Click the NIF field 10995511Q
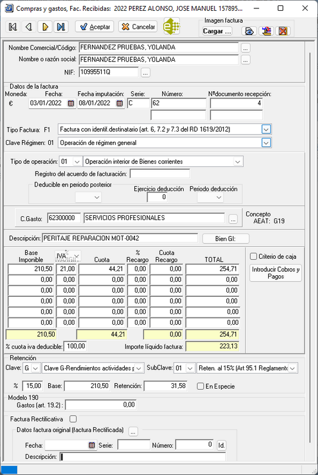Screen dimensions: 318x475 tap(109, 72)
